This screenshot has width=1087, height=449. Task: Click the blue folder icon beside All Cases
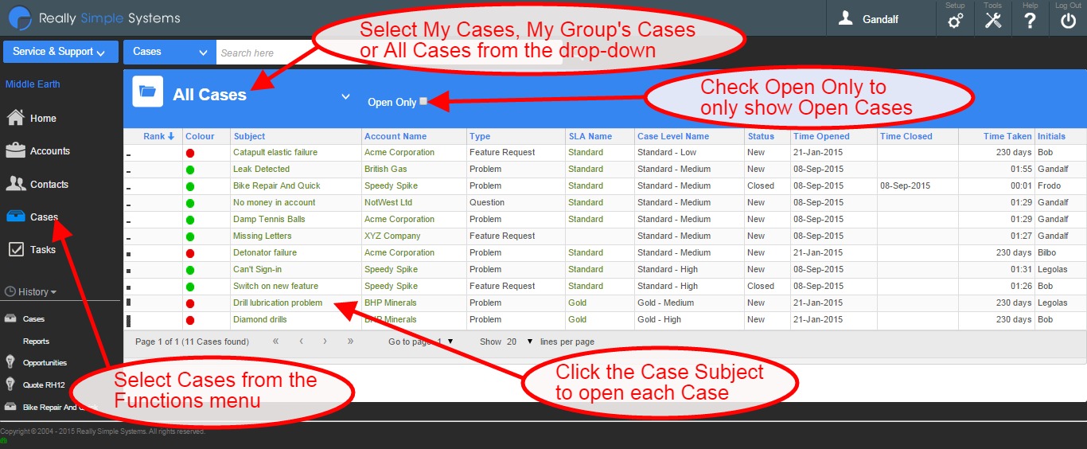[x=147, y=92]
